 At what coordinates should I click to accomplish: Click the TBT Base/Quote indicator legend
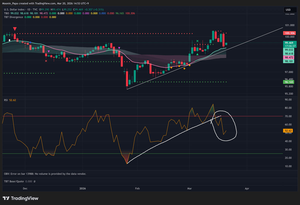click(x=14, y=181)
